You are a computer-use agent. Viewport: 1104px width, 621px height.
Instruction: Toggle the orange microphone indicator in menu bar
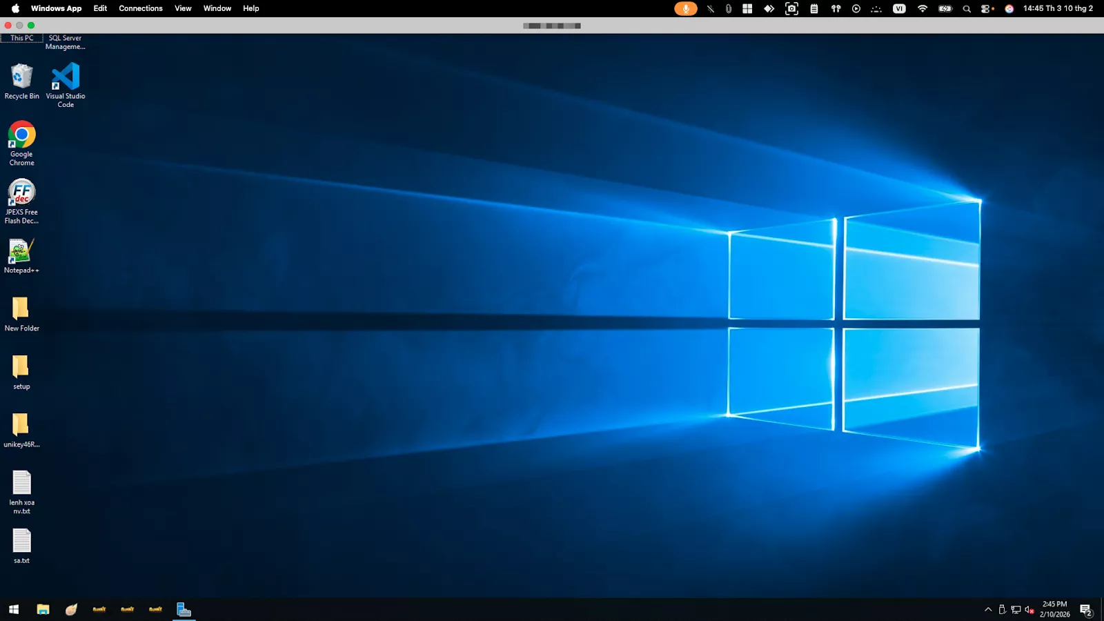pyautogui.click(x=685, y=8)
